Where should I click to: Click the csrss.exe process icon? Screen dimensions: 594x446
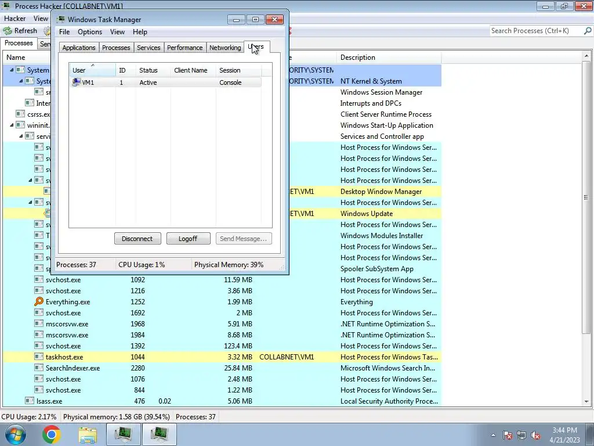click(20, 114)
